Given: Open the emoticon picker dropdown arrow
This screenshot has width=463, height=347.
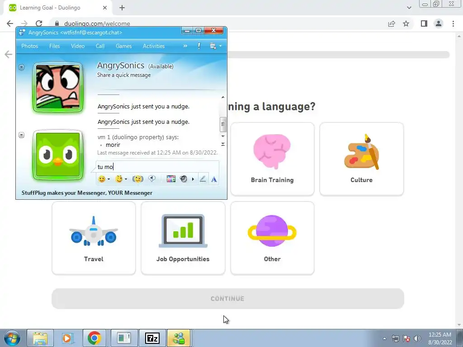Looking at the screenshot, I should 109,179.
